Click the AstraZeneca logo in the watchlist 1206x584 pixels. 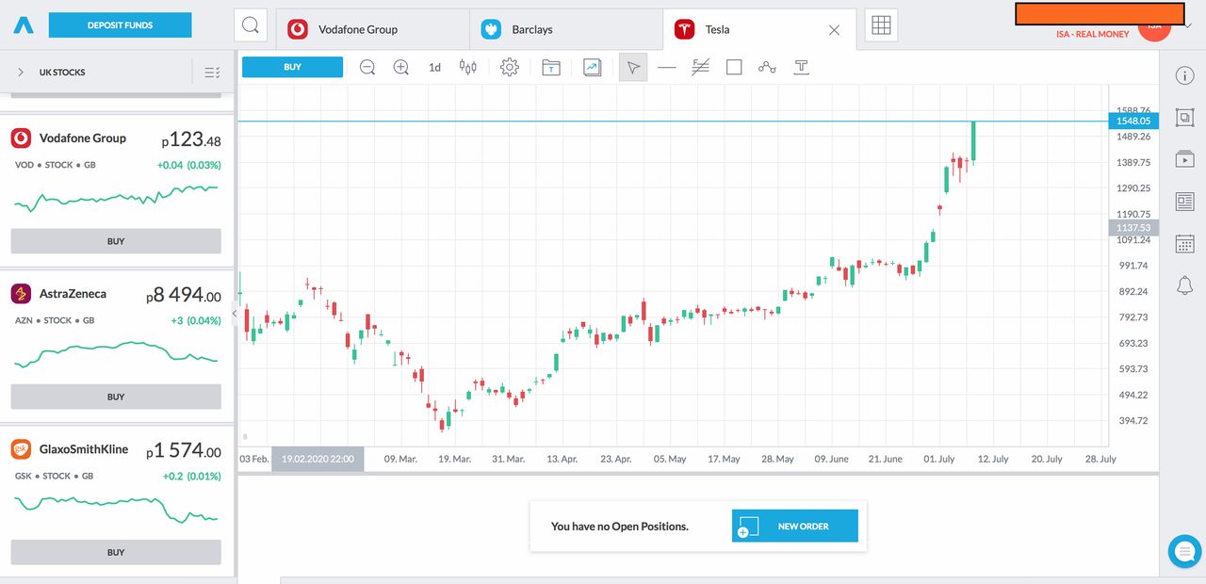[21, 294]
